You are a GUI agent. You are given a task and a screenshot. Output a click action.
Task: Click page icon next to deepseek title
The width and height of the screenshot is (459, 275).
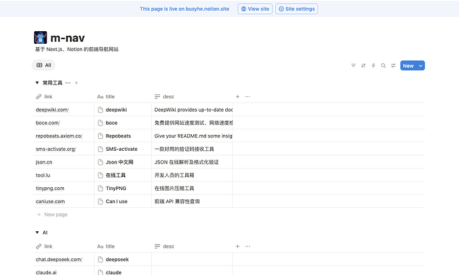click(101, 260)
